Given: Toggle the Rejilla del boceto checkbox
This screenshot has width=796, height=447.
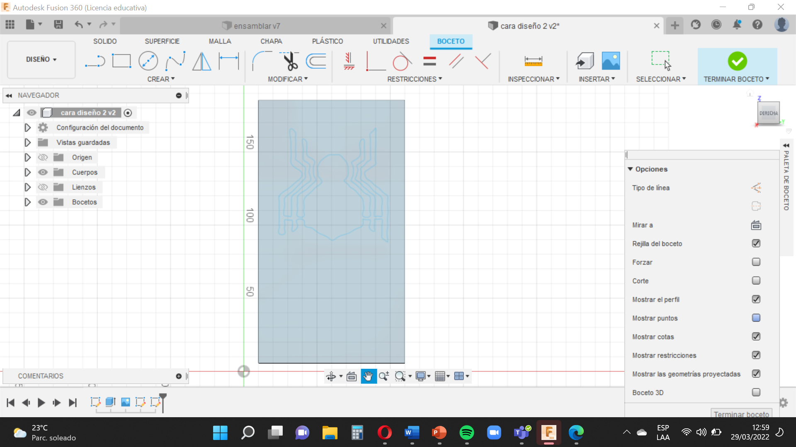Looking at the screenshot, I should pos(756,243).
